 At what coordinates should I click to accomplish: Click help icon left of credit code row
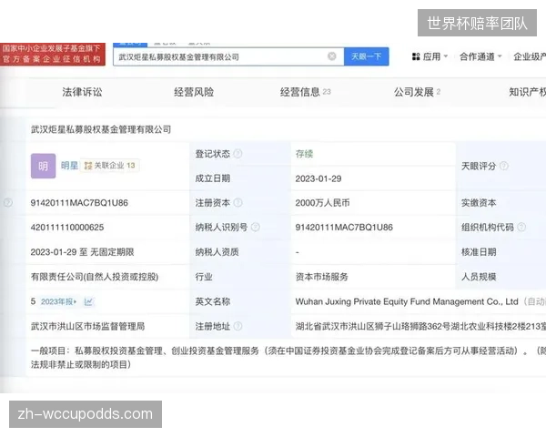(8, 202)
